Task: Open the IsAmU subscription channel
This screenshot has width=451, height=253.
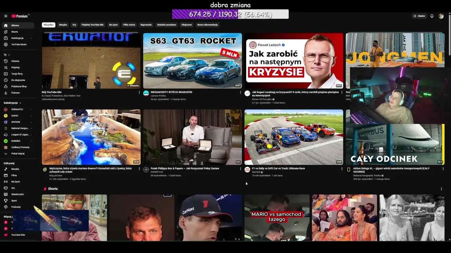Action: [17, 116]
